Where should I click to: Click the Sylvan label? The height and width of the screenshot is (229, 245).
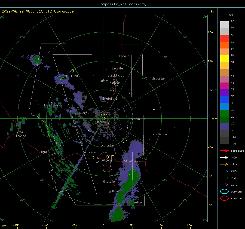(x=104, y=80)
